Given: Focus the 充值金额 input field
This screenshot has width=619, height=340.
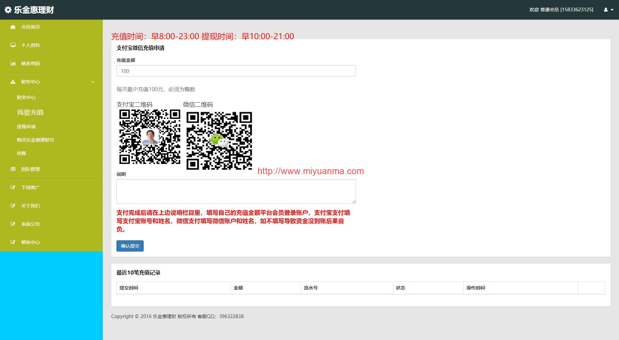Looking at the screenshot, I should [236, 71].
